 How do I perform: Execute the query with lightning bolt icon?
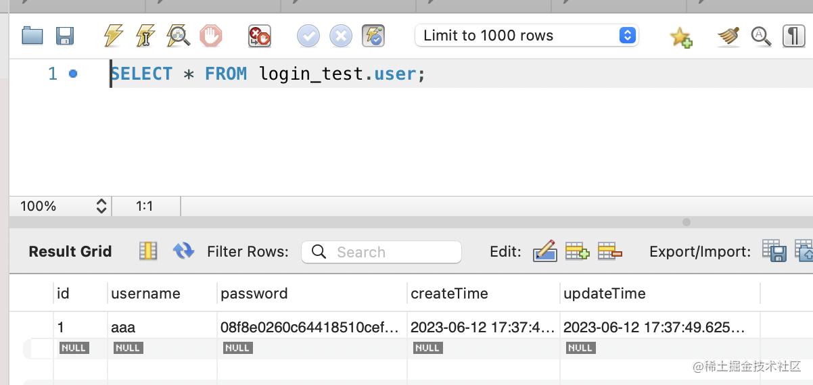[x=113, y=36]
